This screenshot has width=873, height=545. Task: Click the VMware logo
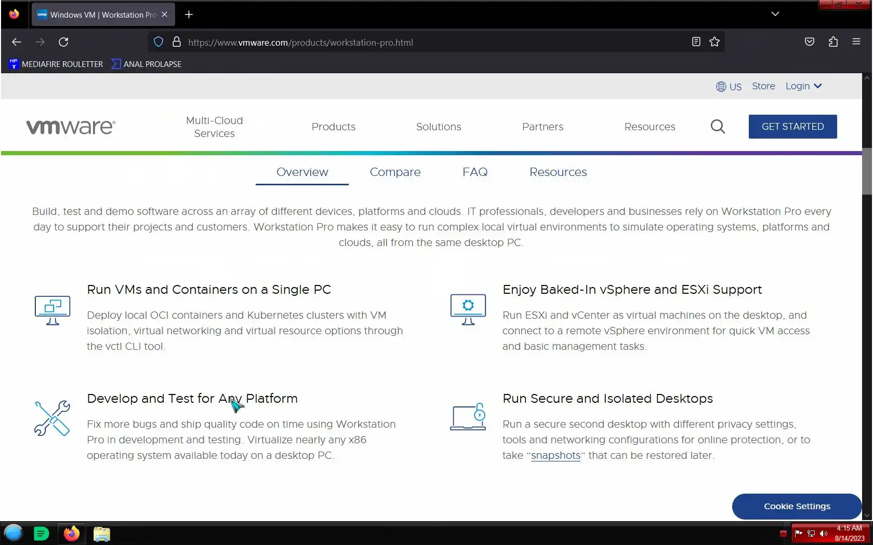click(x=71, y=127)
